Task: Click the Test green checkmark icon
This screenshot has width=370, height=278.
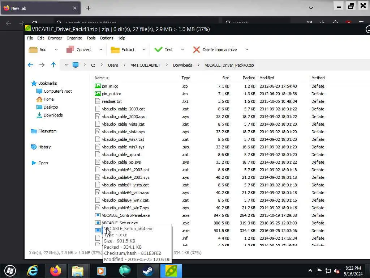Action: [158, 49]
